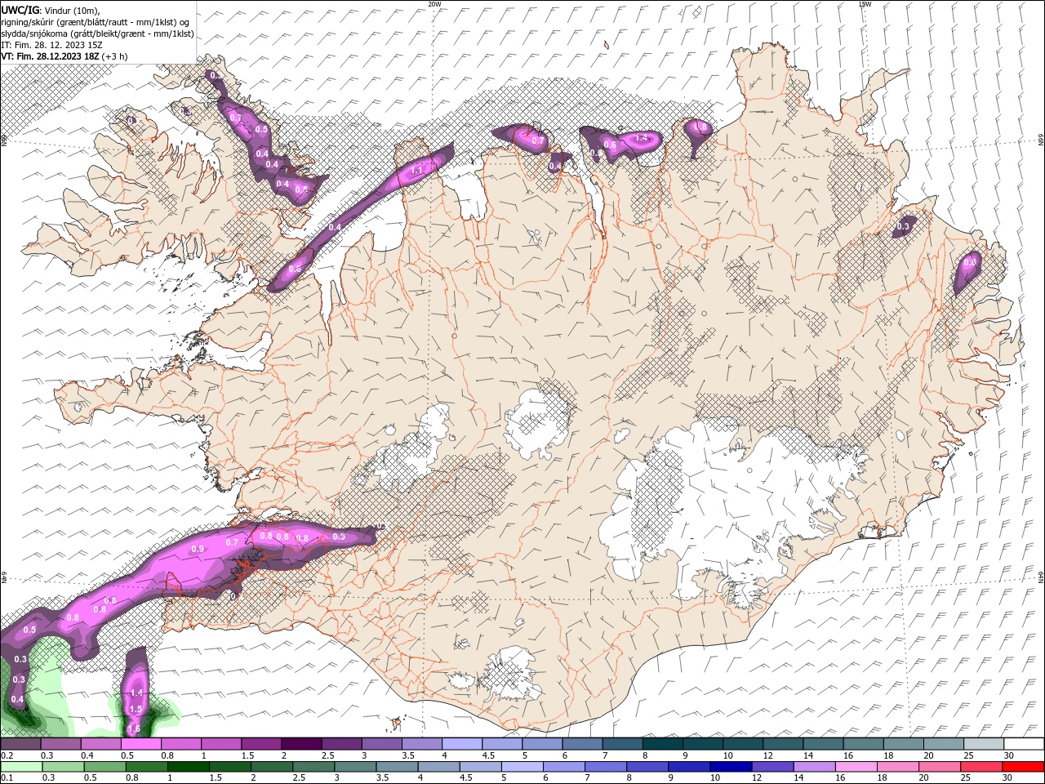Click the initial time "IT: Fim. 28. 12. 2023 15Z"

click(51, 45)
